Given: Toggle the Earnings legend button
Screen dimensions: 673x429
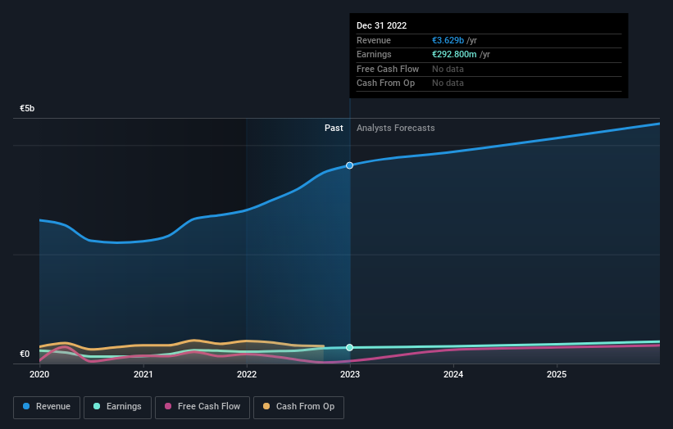Looking at the screenshot, I should click(x=117, y=407).
